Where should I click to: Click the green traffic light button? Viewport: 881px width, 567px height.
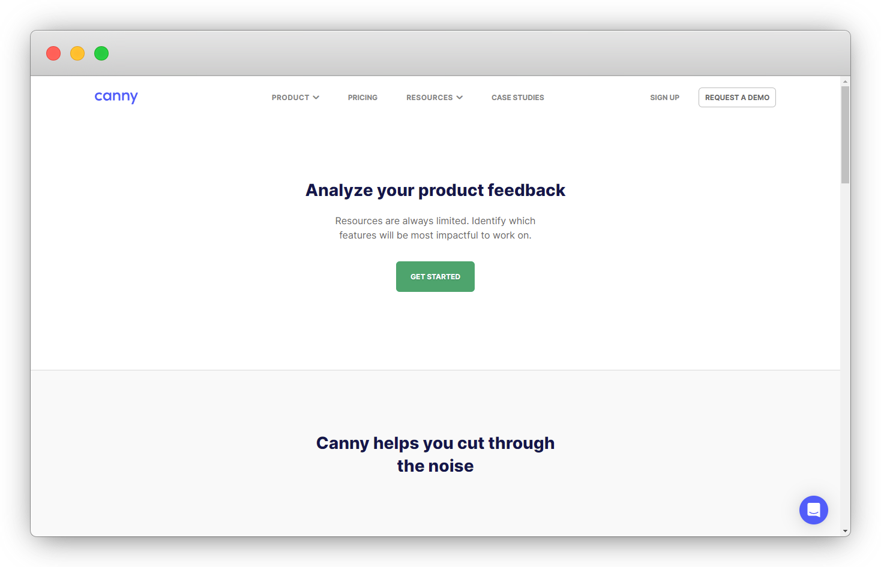(101, 53)
